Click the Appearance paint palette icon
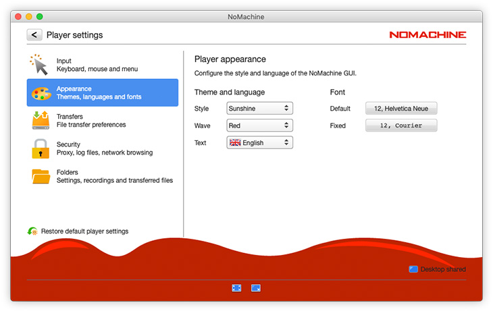Screen dimensions: 493x311 pos(41,93)
